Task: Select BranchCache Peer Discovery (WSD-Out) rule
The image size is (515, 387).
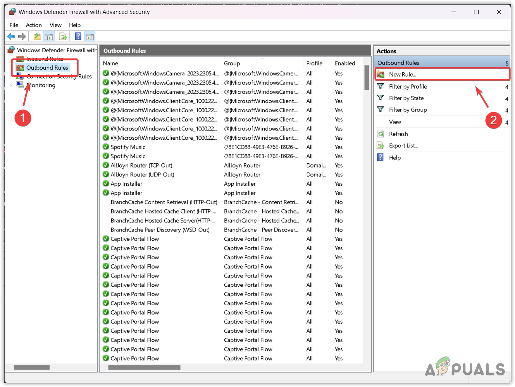Action: 160,230
